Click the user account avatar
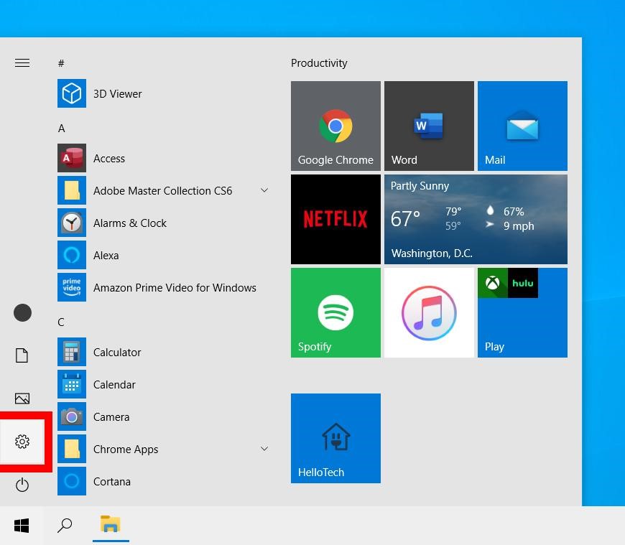The image size is (625, 545). pyautogui.click(x=22, y=312)
